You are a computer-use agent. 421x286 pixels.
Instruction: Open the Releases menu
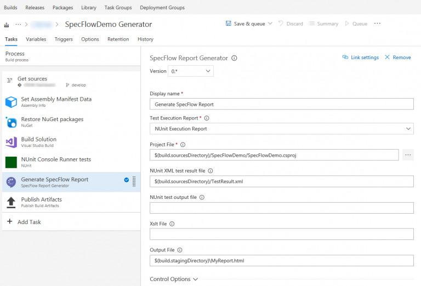35,8
